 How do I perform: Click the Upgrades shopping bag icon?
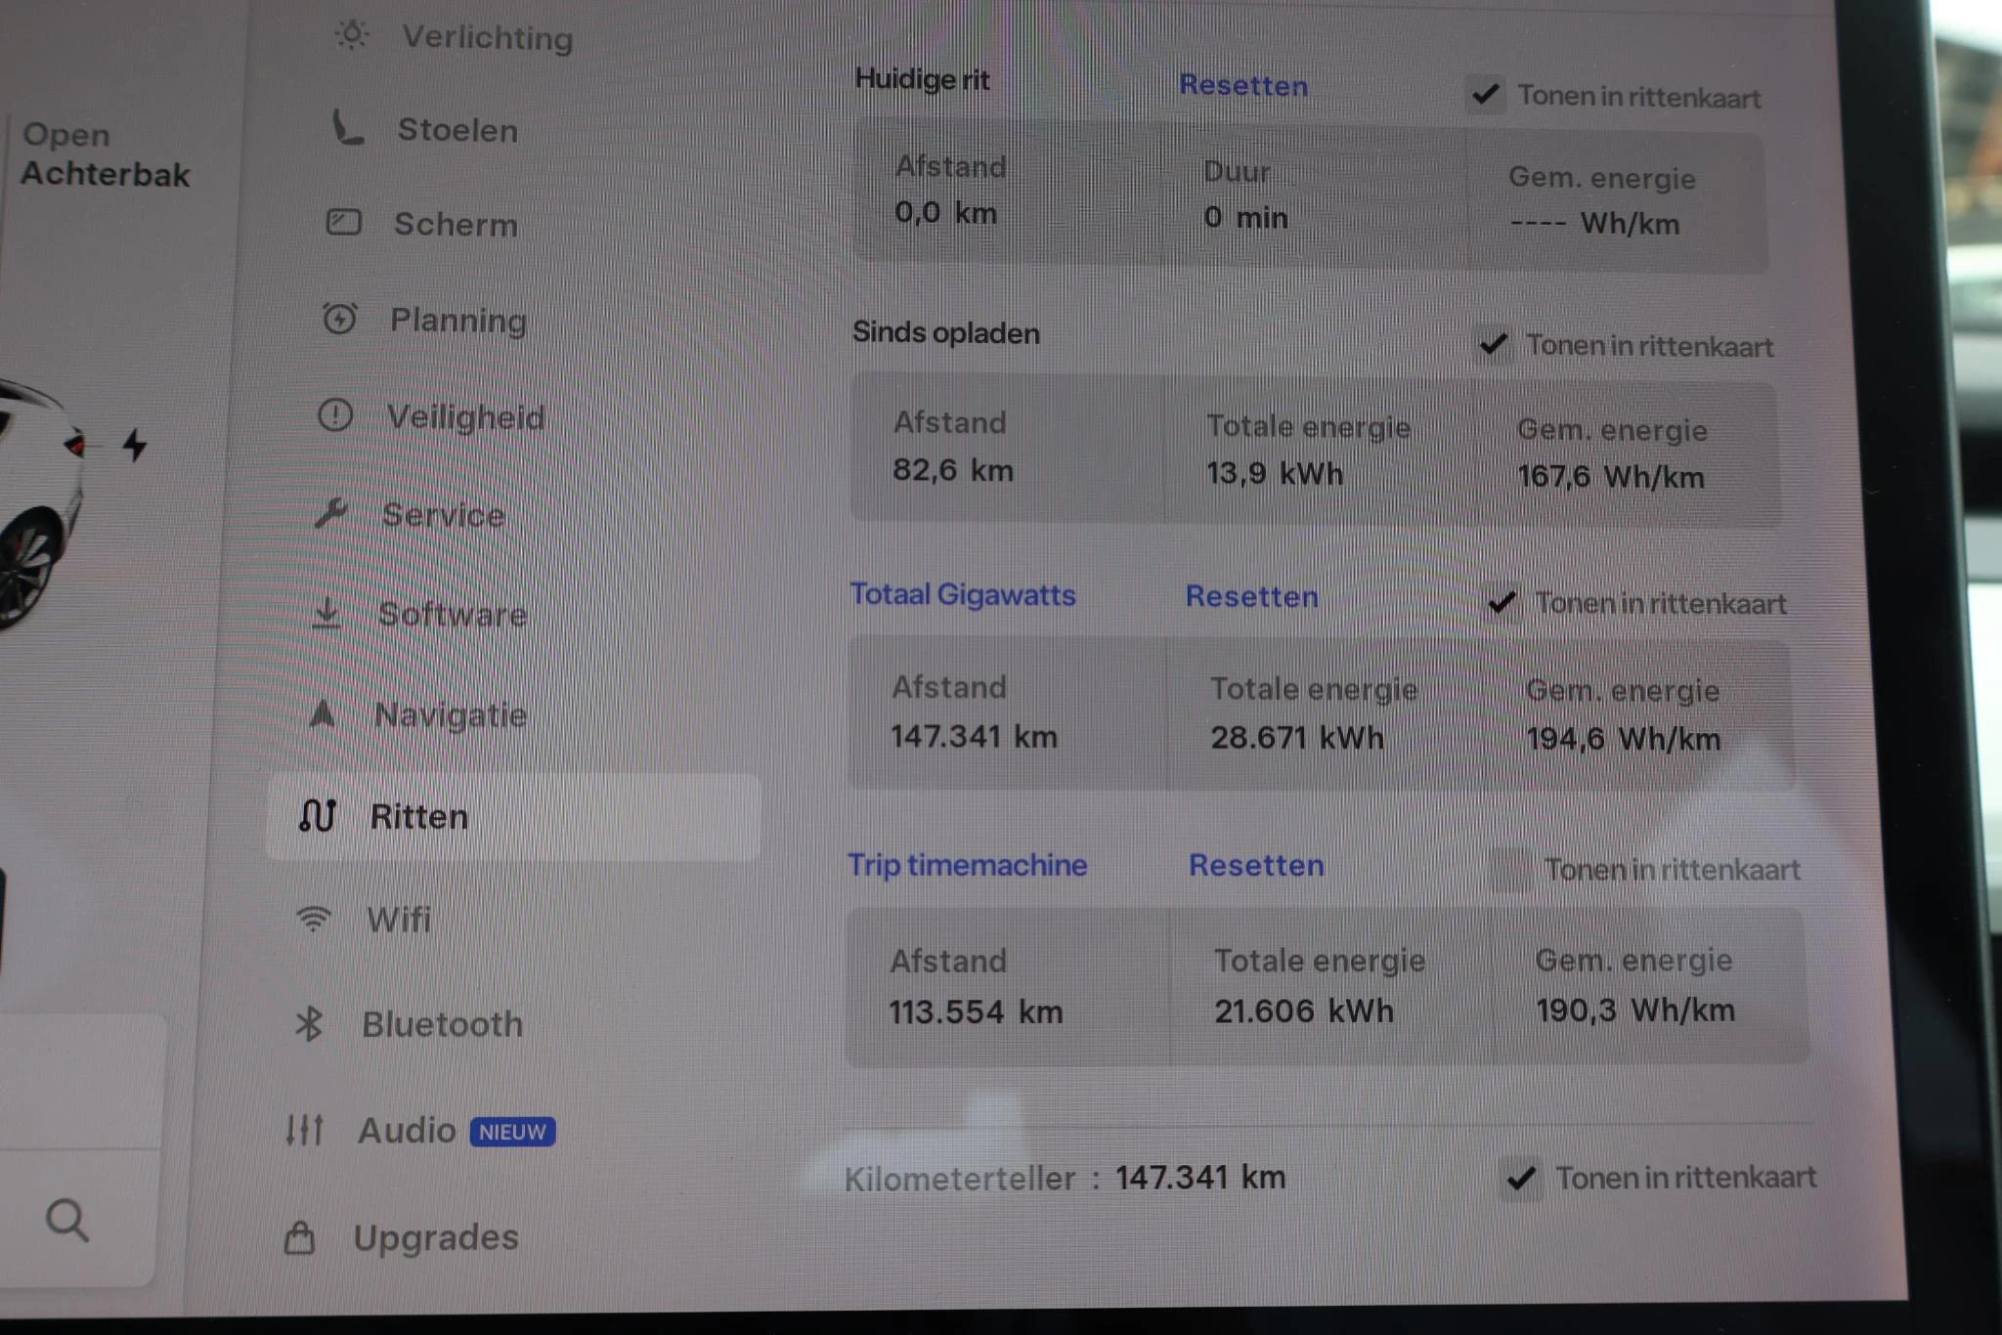point(299,1237)
